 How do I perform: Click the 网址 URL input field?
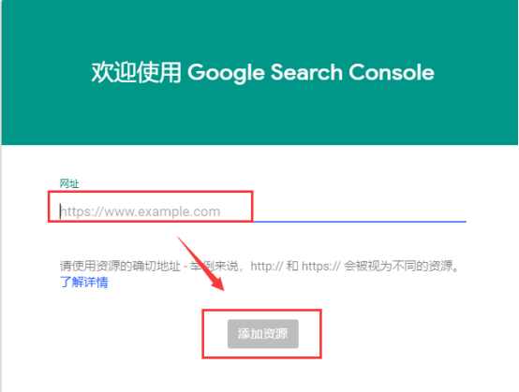pos(263,211)
